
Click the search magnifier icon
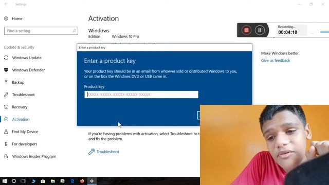74,31
